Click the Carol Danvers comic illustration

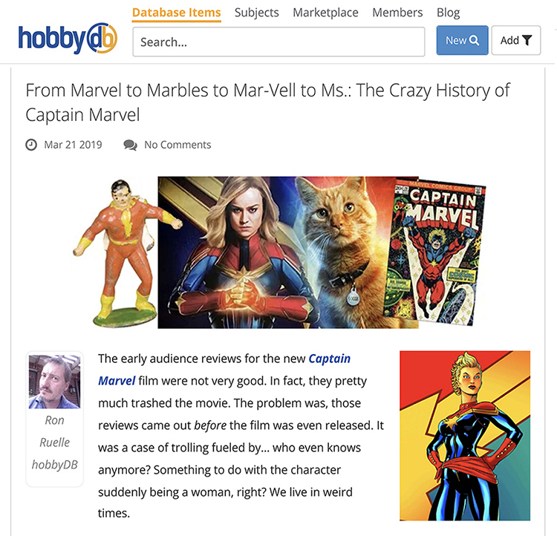click(465, 436)
